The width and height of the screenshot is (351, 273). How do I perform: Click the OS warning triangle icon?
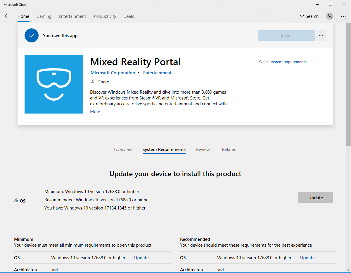[16, 200]
